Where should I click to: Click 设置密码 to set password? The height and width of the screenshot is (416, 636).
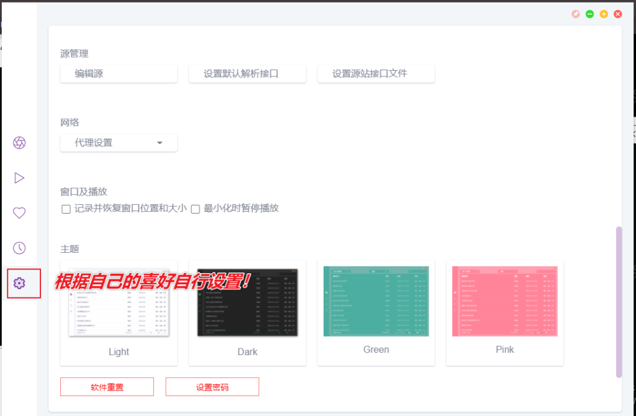coord(212,386)
